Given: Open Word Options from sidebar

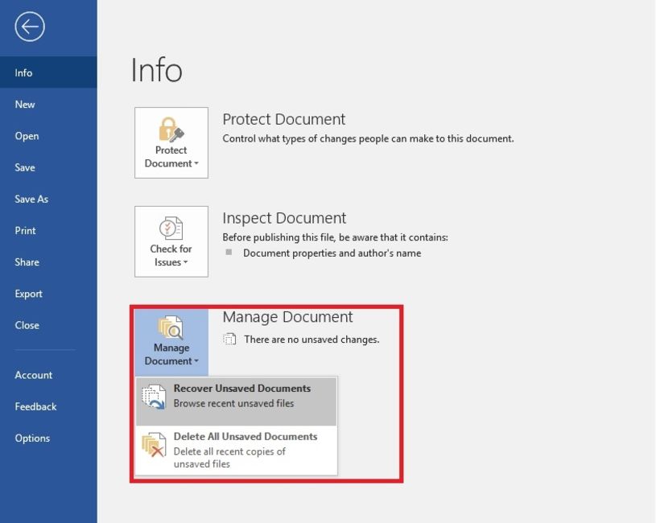Looking at the screenshot, I should click(x=48, y=439).
